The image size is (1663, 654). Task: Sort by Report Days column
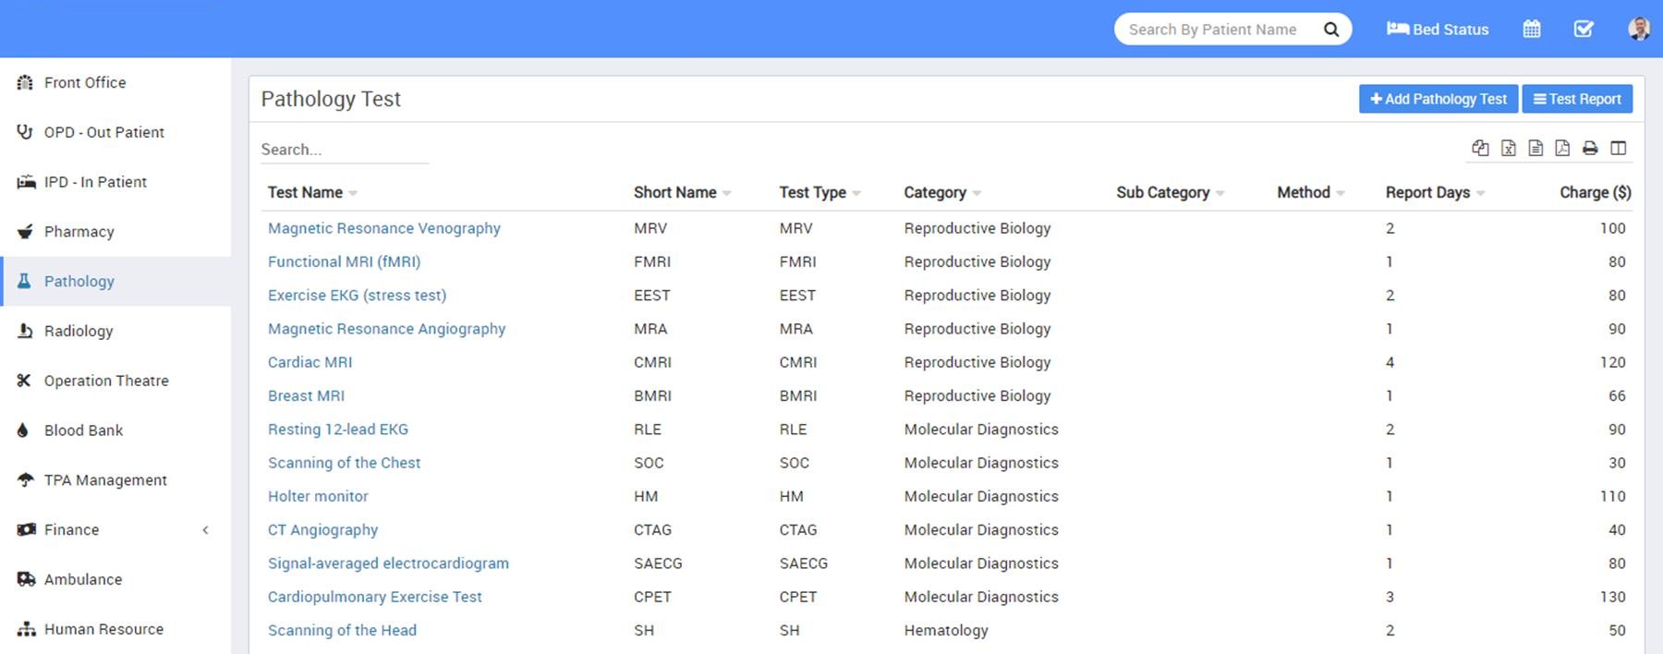[x=1427, y=192]
